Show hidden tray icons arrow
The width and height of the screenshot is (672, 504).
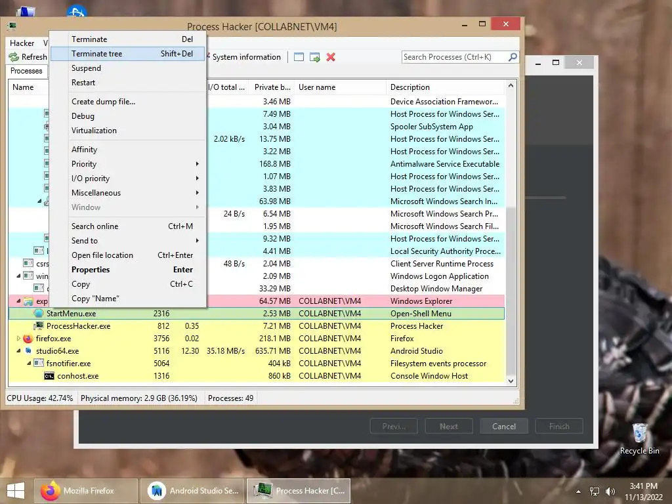[x=579, y=492]
